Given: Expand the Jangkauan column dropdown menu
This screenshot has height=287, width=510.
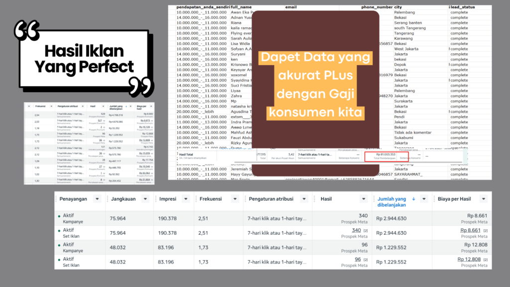Looking at the screenshot, I should click(x=146, y=199).
